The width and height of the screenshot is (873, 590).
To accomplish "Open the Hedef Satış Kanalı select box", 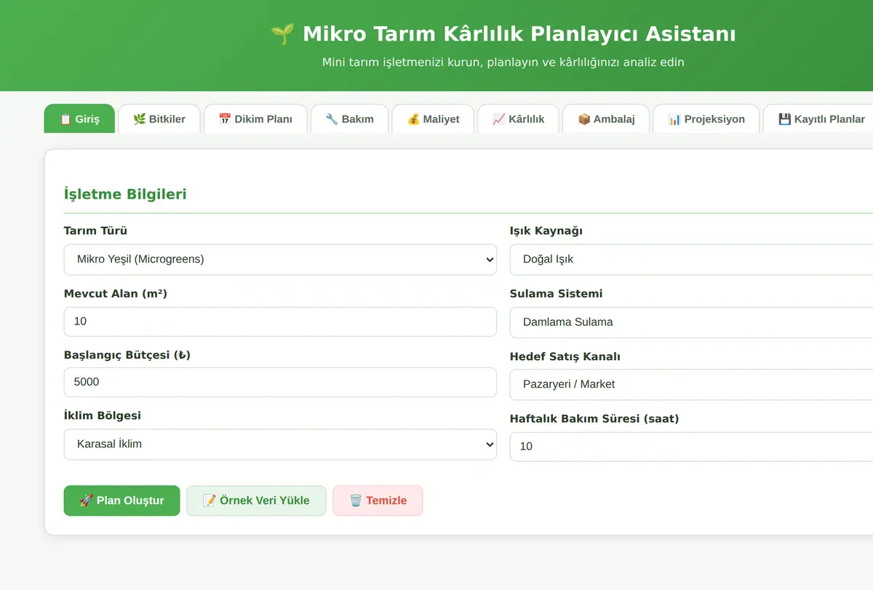I will 691,384.
